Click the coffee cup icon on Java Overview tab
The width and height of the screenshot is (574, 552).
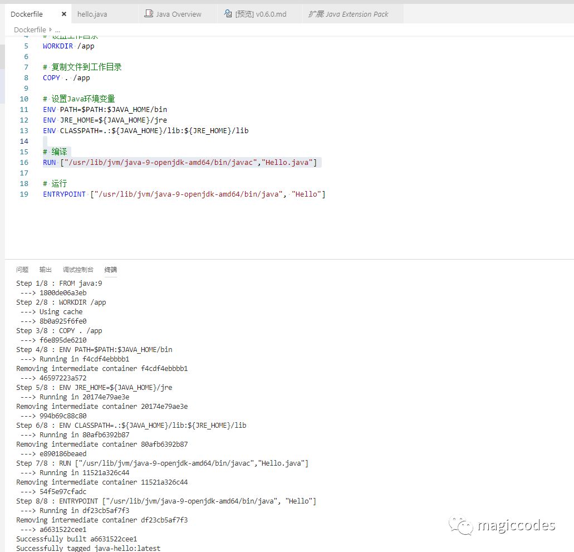tap(149, 14)
